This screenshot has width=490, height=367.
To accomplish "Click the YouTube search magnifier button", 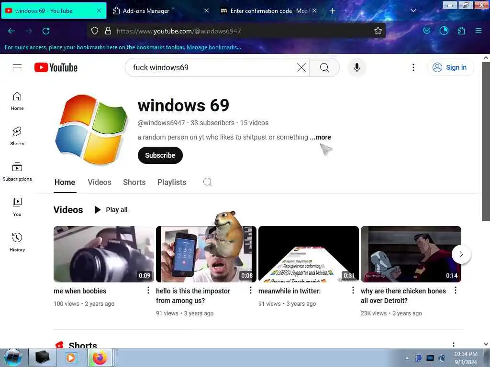I will point(324,67).
